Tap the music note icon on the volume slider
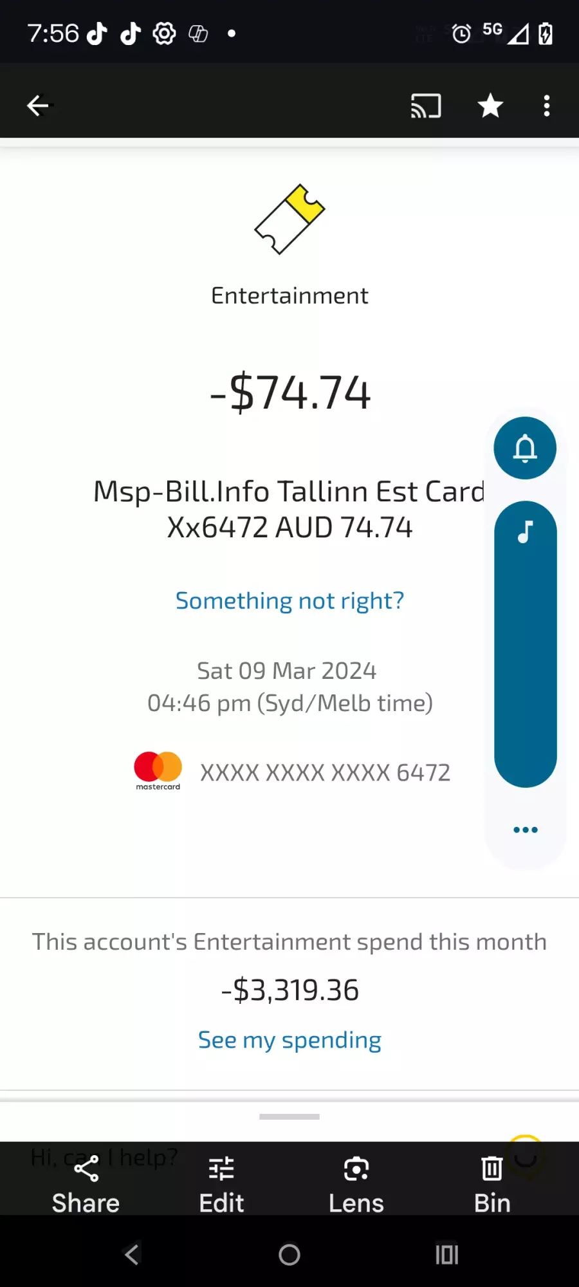 click(525, 532)
